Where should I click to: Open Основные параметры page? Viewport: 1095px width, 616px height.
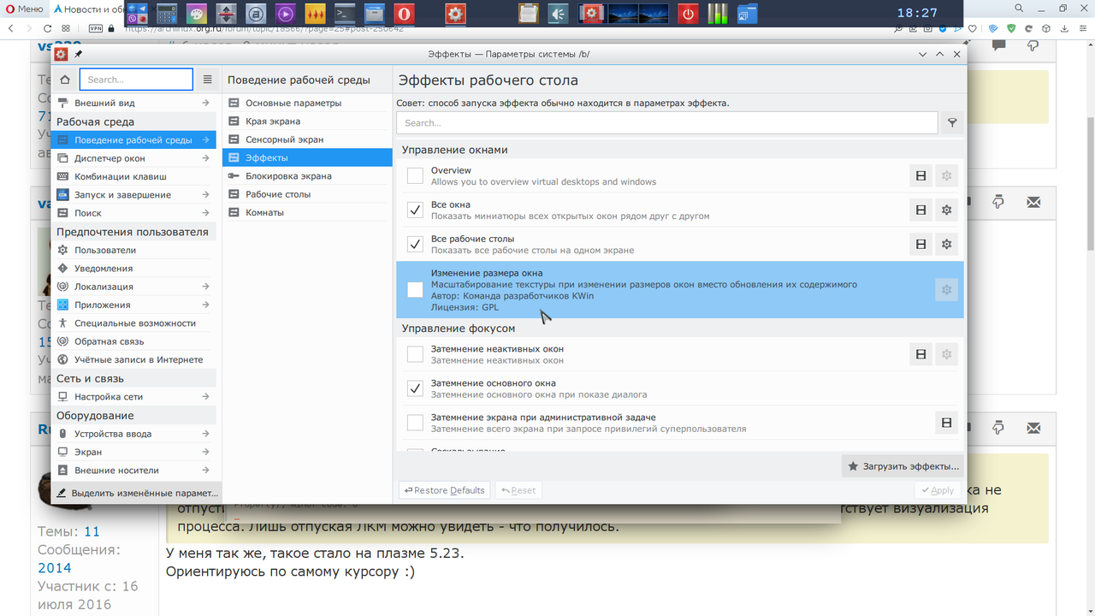307,103
